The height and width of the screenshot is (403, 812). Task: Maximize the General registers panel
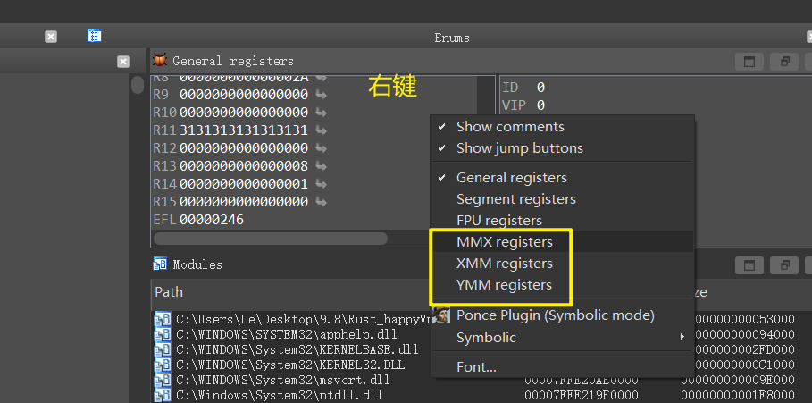coord(749,62)
